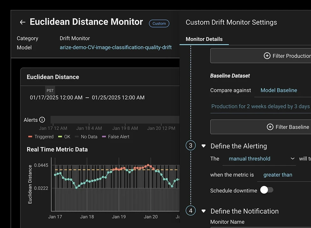
Task: Click the date range 01/17/2025 start value
Action: [56, 97]
